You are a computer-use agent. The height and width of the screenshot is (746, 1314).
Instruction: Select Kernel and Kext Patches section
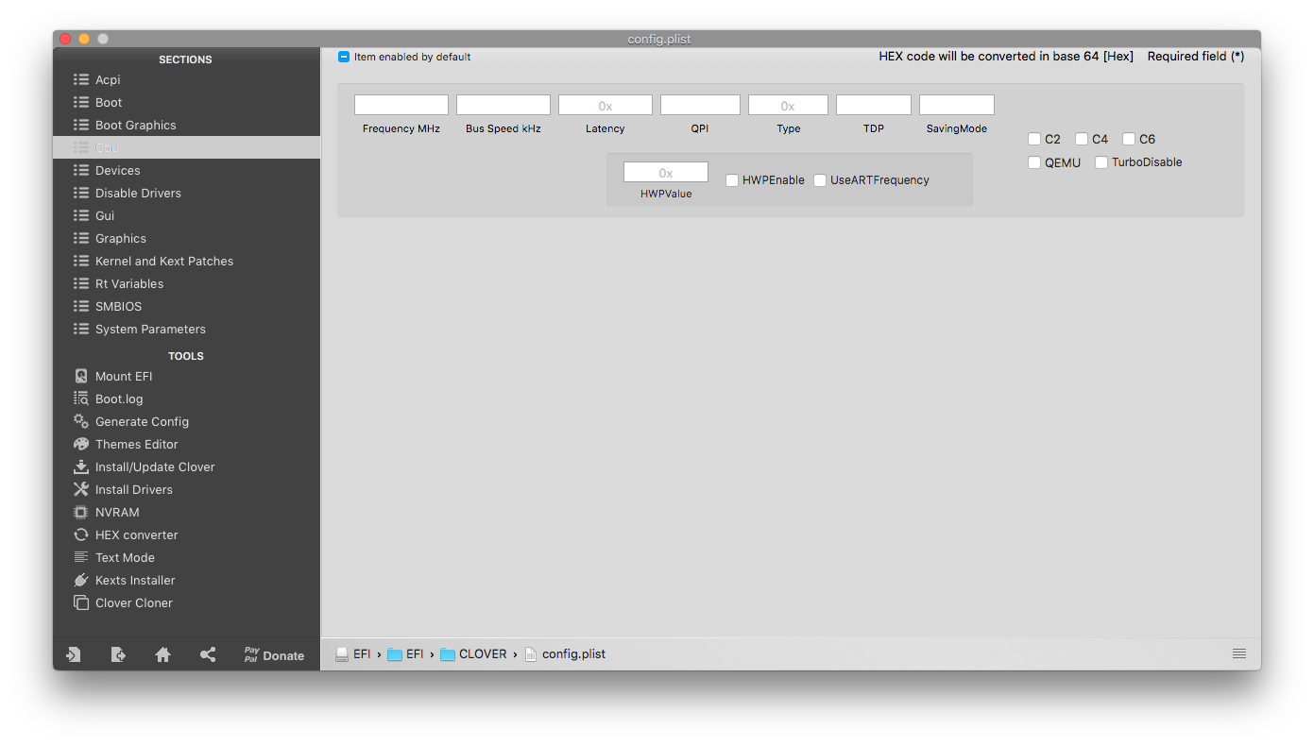coord(186,261)
